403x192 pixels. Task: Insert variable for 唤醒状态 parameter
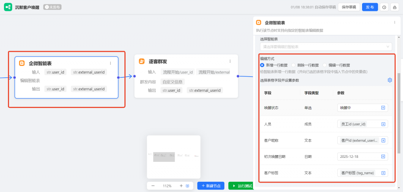tap(383, 108)
